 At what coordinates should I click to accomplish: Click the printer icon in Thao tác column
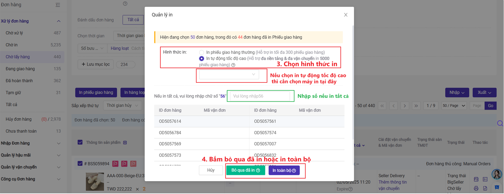(476, 188)
